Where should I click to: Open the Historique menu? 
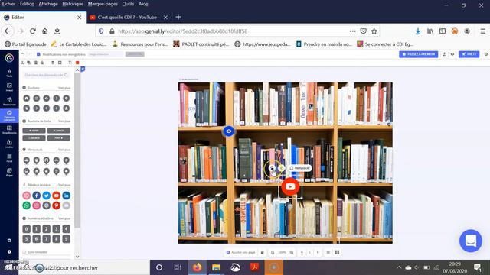[x=73, y=4]
